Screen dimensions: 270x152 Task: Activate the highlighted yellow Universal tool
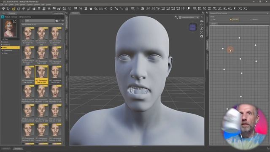tap(13, 8)
